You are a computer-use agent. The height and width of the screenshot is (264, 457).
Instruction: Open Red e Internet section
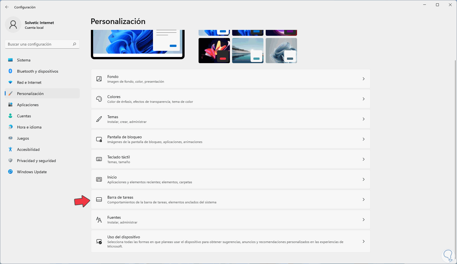[x=42, y=82]
